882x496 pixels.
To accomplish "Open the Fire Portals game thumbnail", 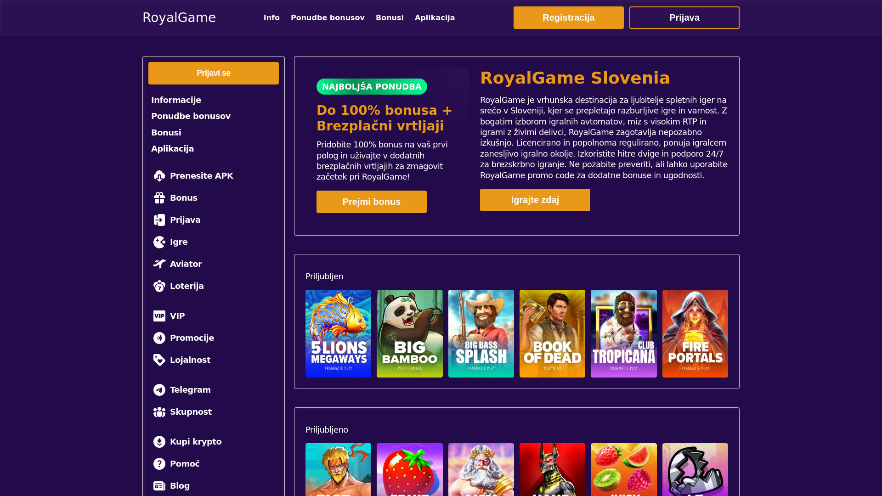I will (695, 333).
